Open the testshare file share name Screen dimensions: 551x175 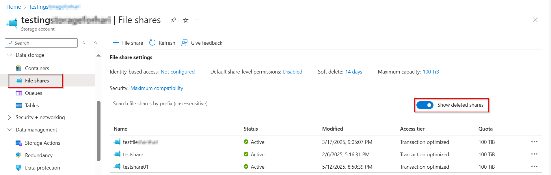pyautogui.click(x=133, y=154)
